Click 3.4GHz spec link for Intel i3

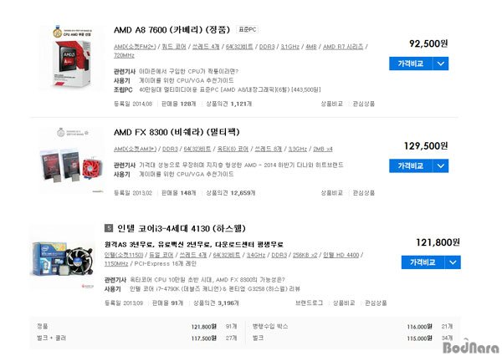tap(256, 255)
